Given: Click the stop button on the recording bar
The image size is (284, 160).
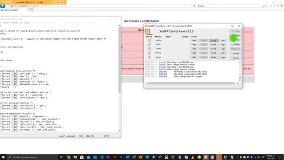Looking at the screenshot, I should click(x=63, y=2).
